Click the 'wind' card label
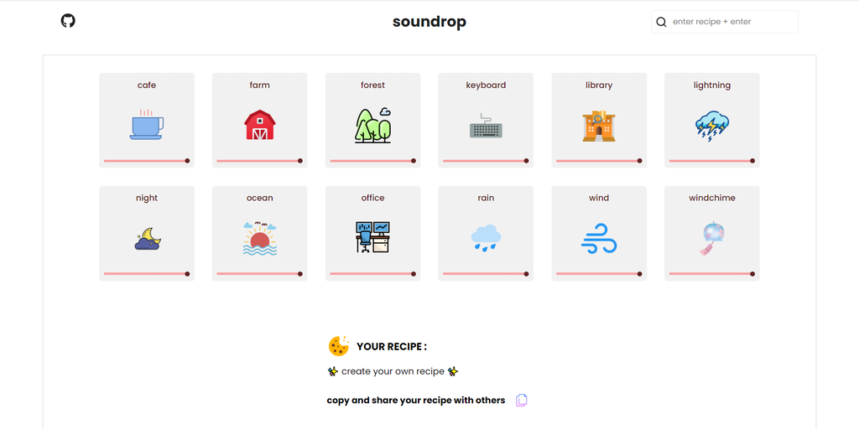The image size is (859, 429). 599,198
